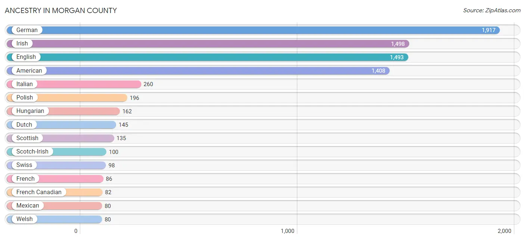
Task: Click the Polish value 196
Action: 134,98
